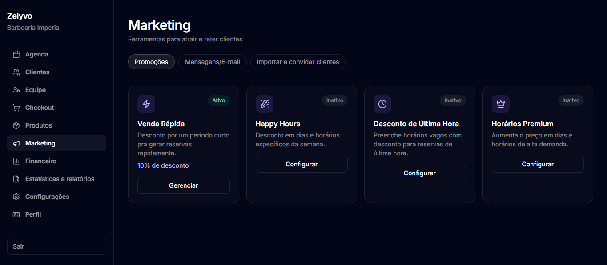Viewport: 607px width, 265px height.
Task: Click the gear icon beside Configurações
Action: point(16,197)
